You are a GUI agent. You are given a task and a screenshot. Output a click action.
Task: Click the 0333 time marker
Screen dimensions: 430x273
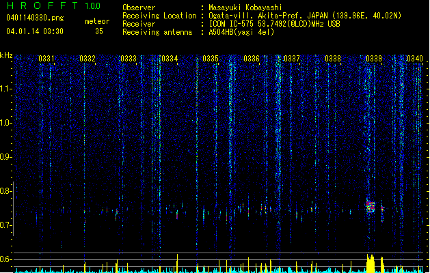[x=129, y=59]
